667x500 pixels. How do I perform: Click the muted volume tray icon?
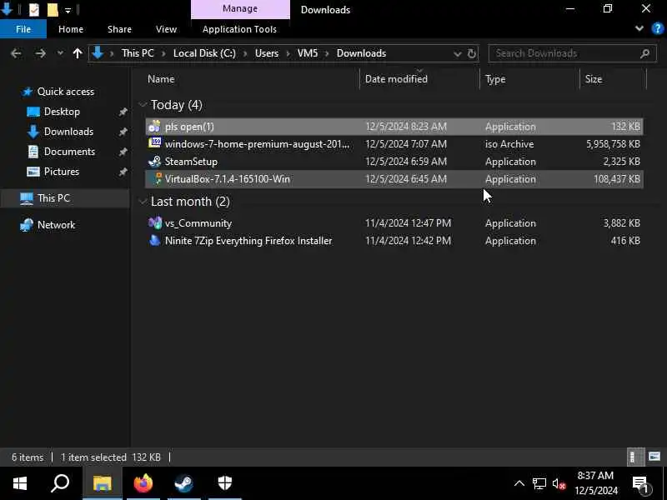[559, 484]
